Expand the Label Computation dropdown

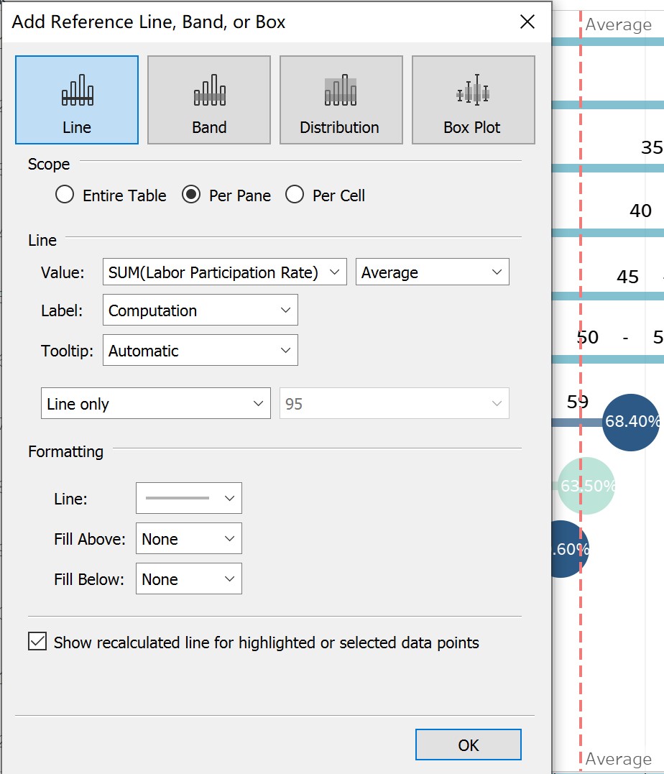[x=200, y=311]
